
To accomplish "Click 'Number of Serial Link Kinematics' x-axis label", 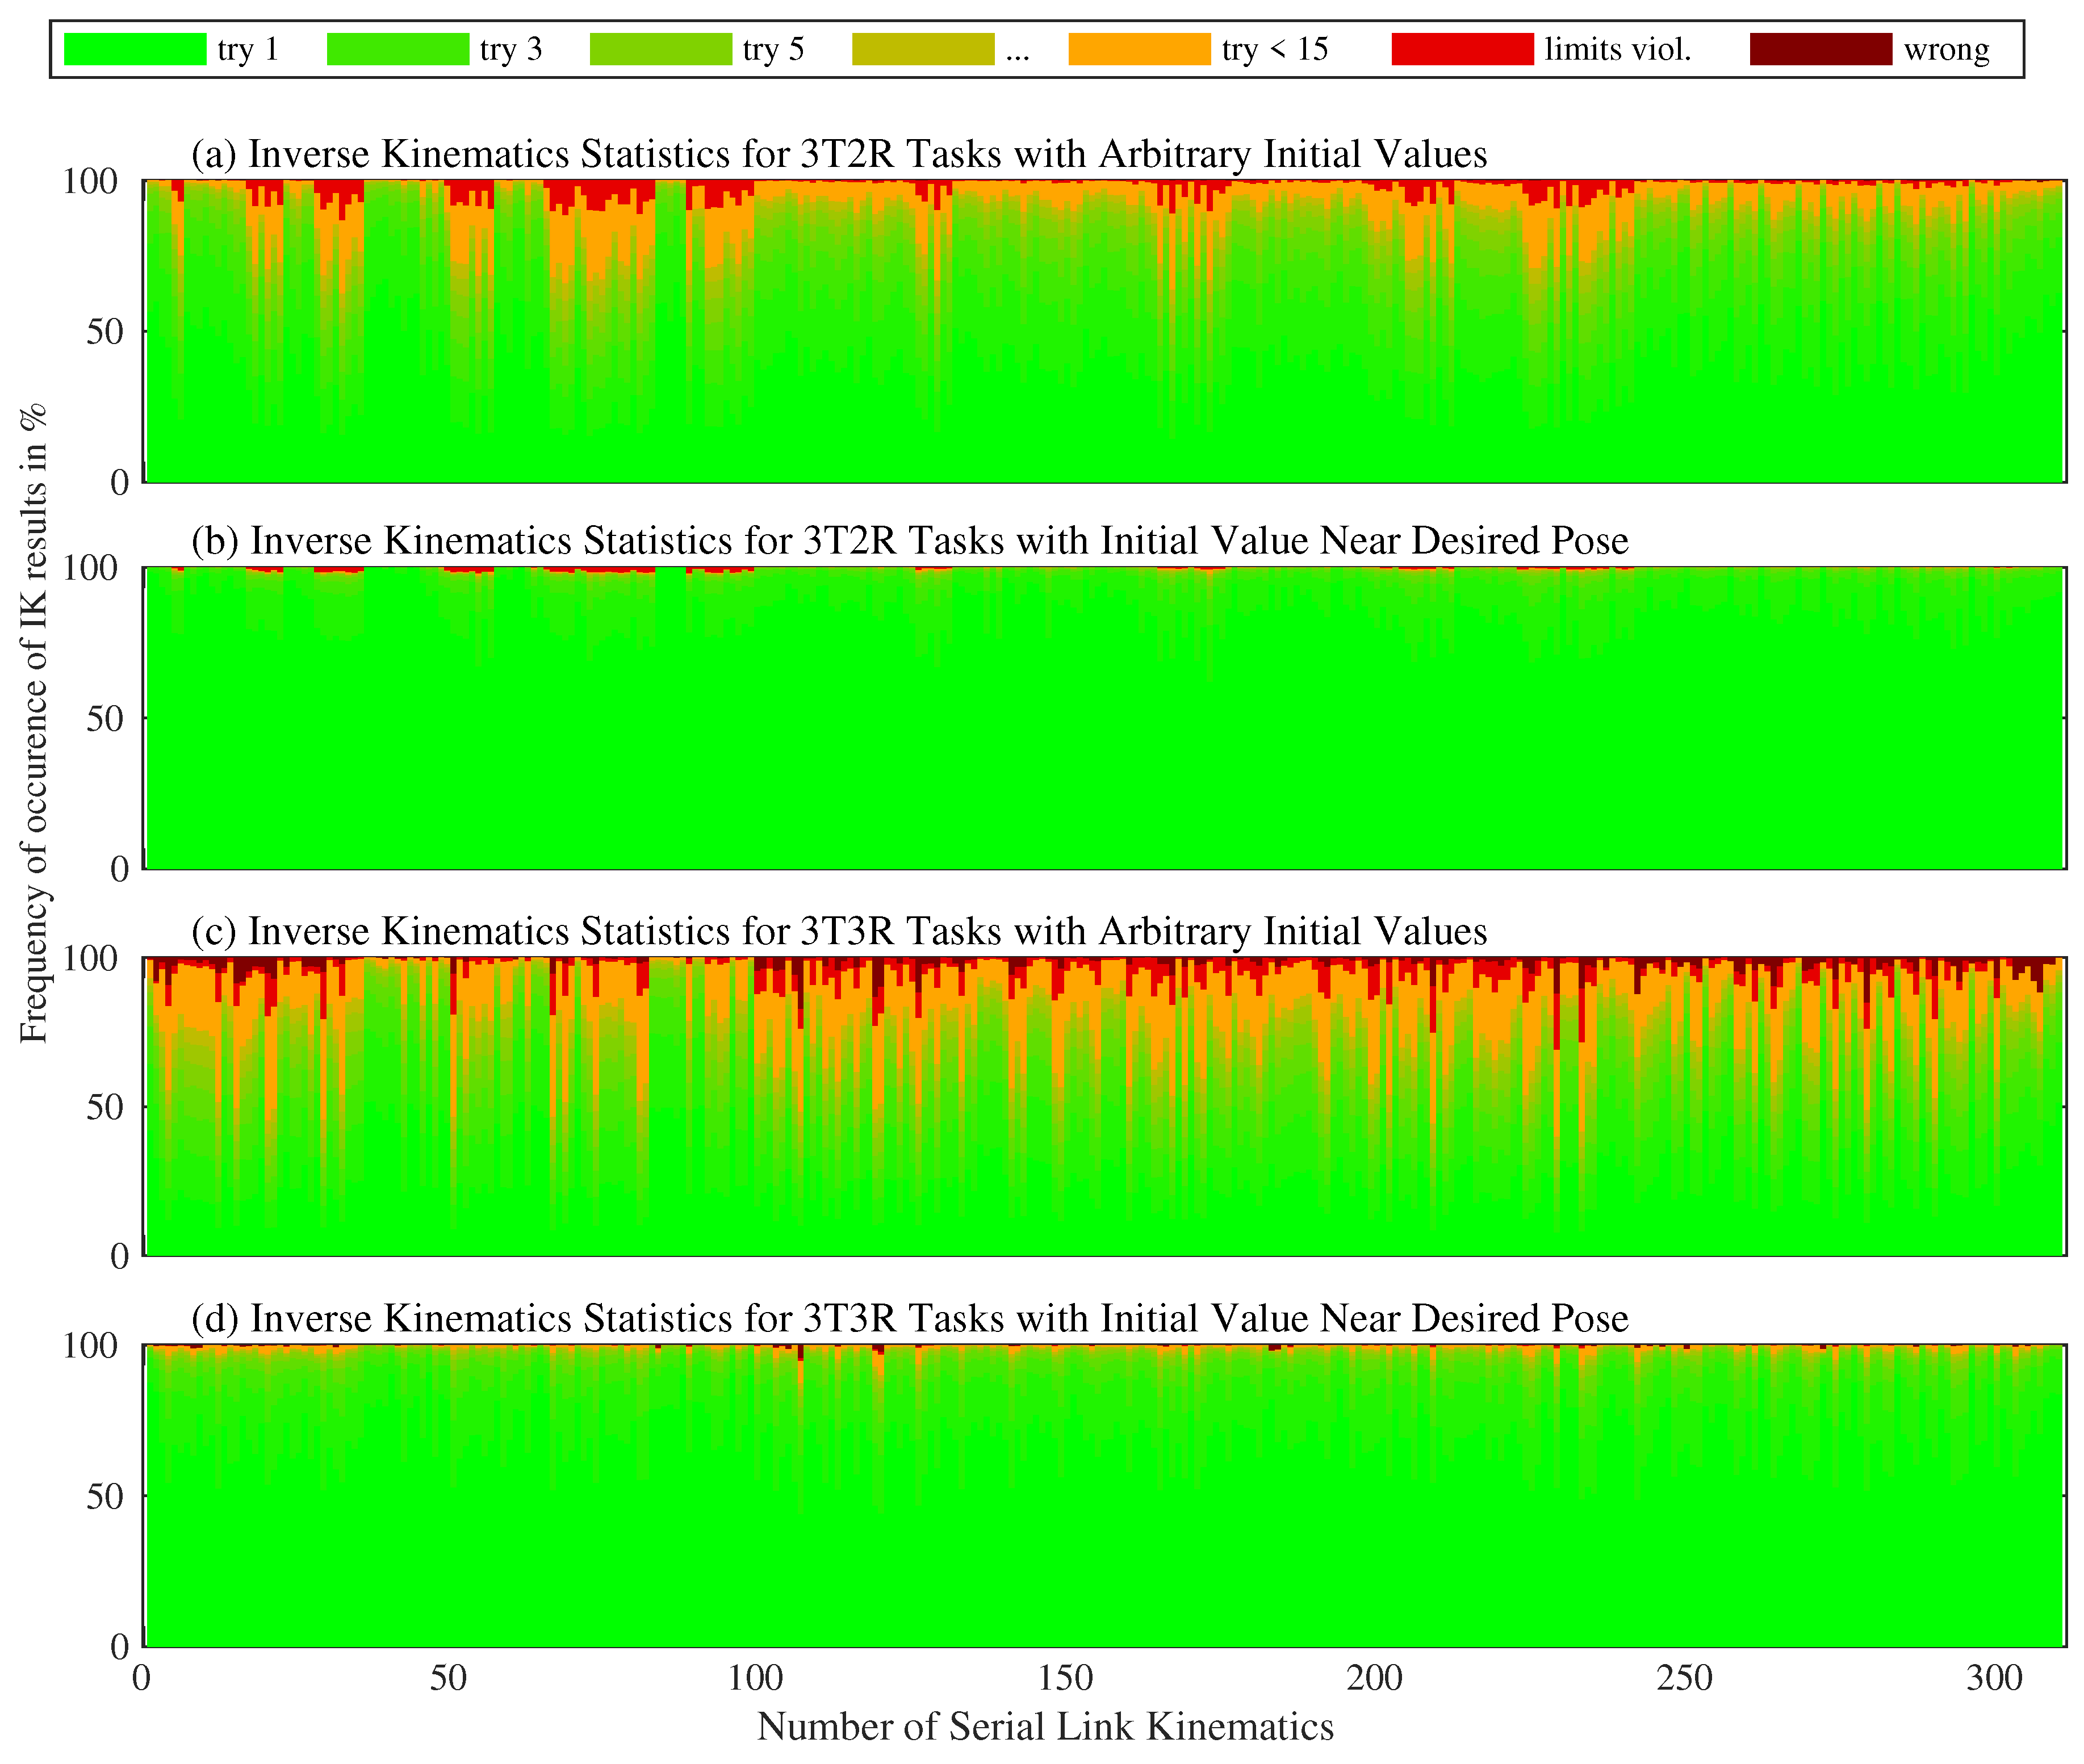I will (1045, 1727).
